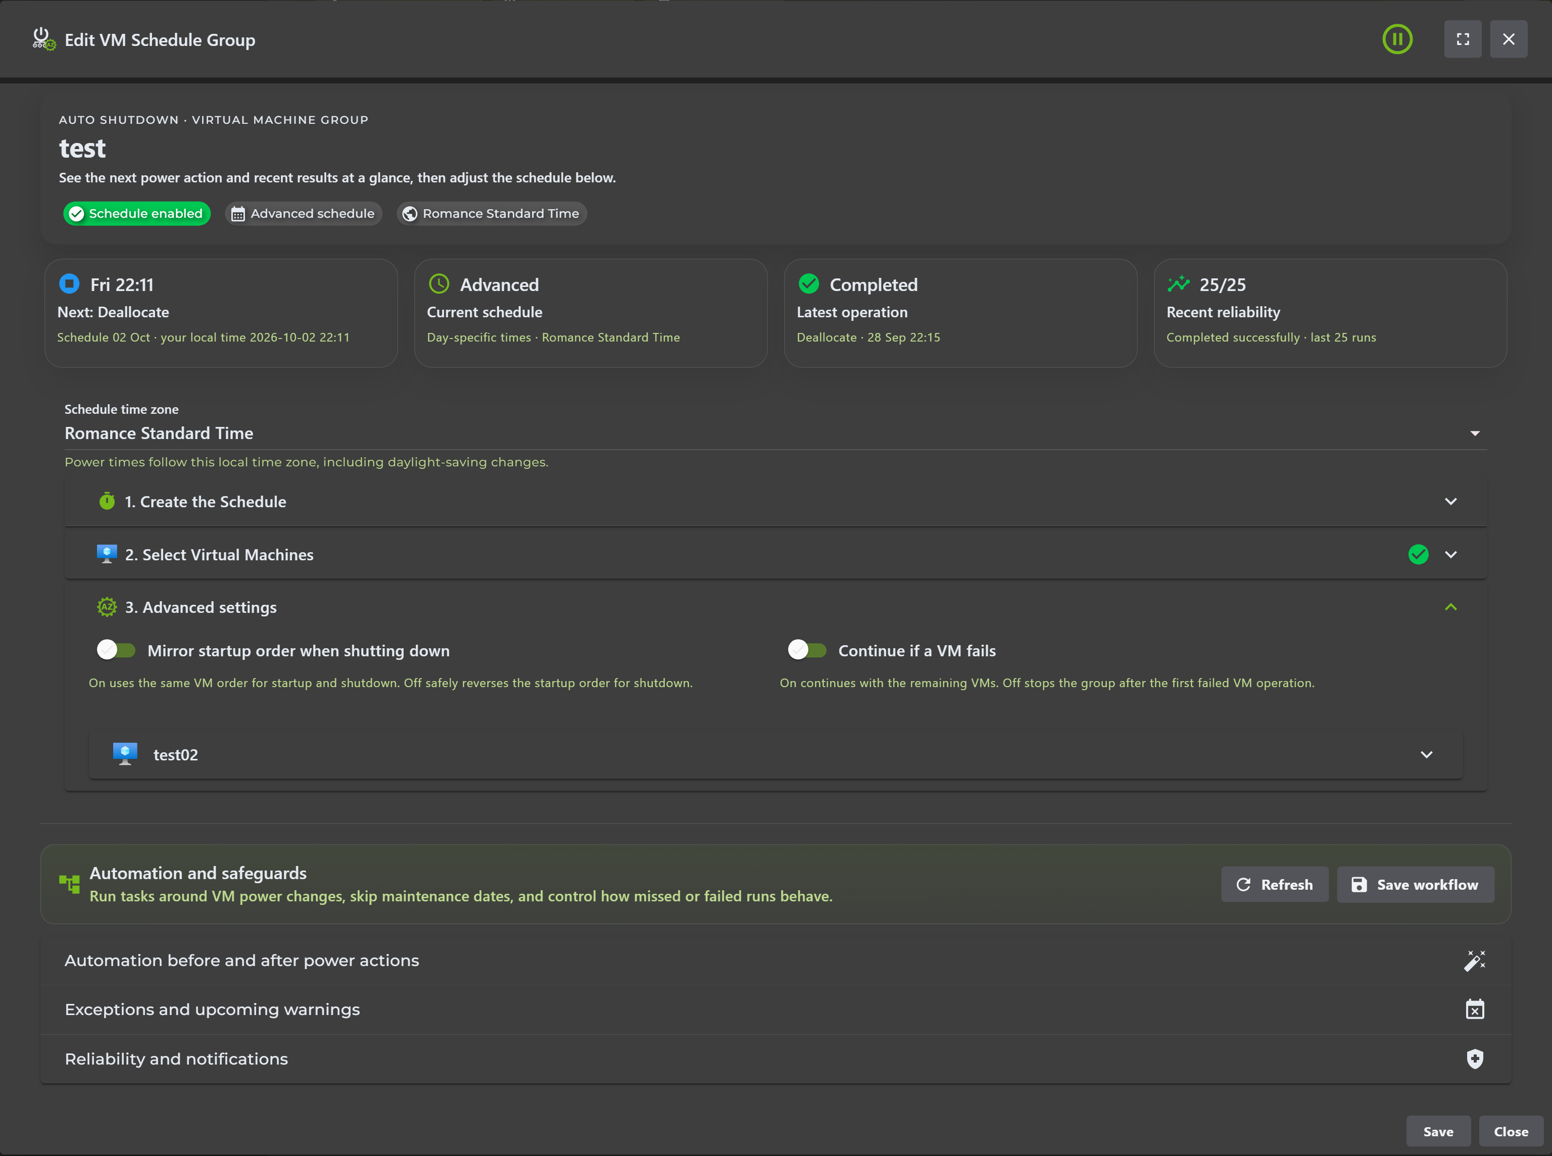Click 'Completed successfully · last 25 runs' text
Viewport: 1552px width, 1156px height.
tap(1271, 338)
